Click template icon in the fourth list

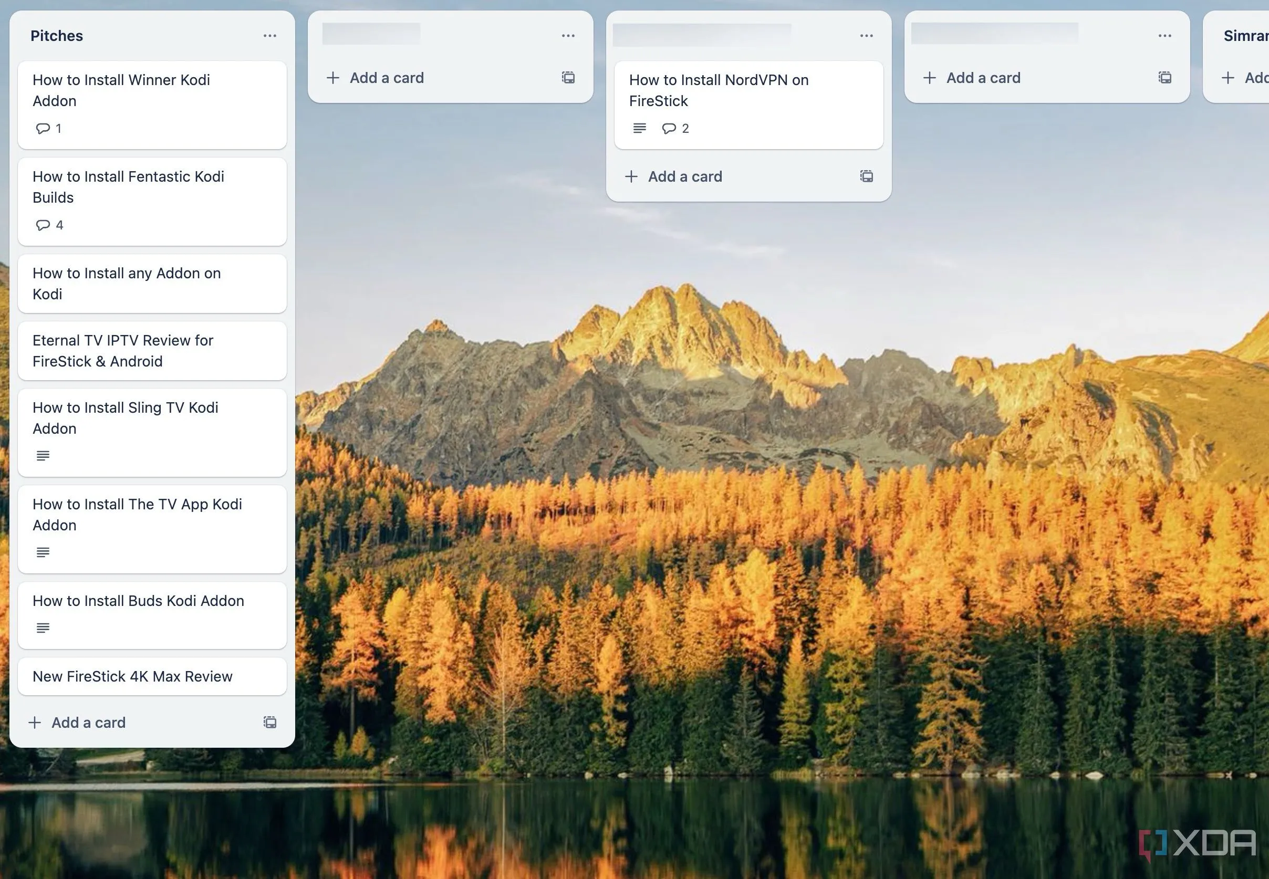pos(1164,78)
